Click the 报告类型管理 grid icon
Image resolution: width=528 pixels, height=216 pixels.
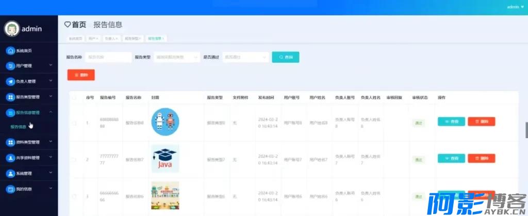10,97
